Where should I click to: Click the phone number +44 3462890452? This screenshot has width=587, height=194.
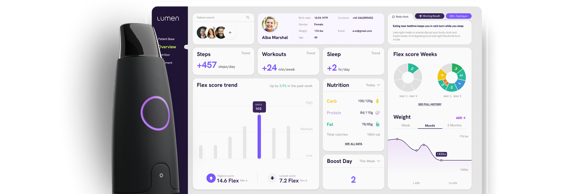[362, 18]
